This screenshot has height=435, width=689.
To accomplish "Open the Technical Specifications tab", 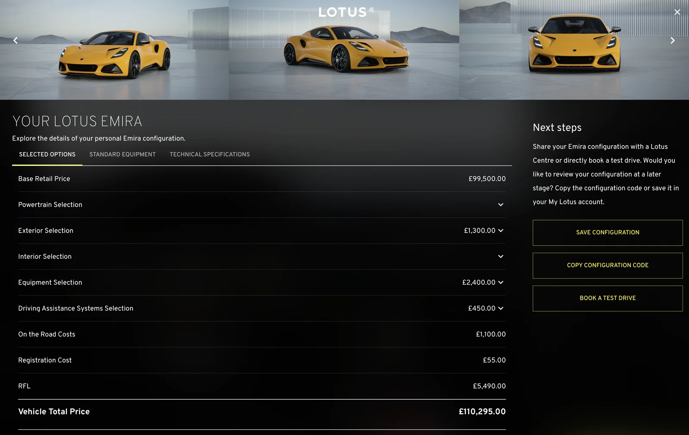I will tap(210, 154).
